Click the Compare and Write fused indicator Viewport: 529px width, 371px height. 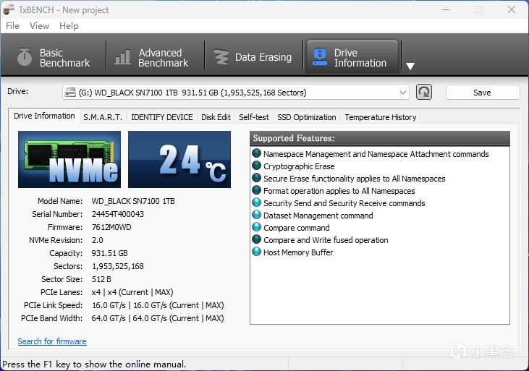(257, 239)
